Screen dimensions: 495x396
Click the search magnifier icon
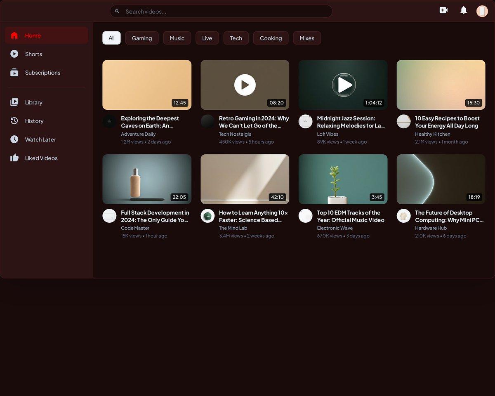(x=117, y=11)
